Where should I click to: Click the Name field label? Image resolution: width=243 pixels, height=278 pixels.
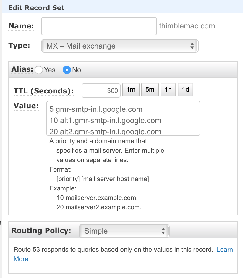click(x=21, y=26)
